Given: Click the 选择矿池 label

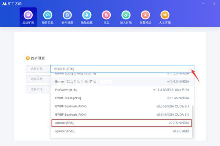Looking at the screenshot, I should (x=37, y=89).
